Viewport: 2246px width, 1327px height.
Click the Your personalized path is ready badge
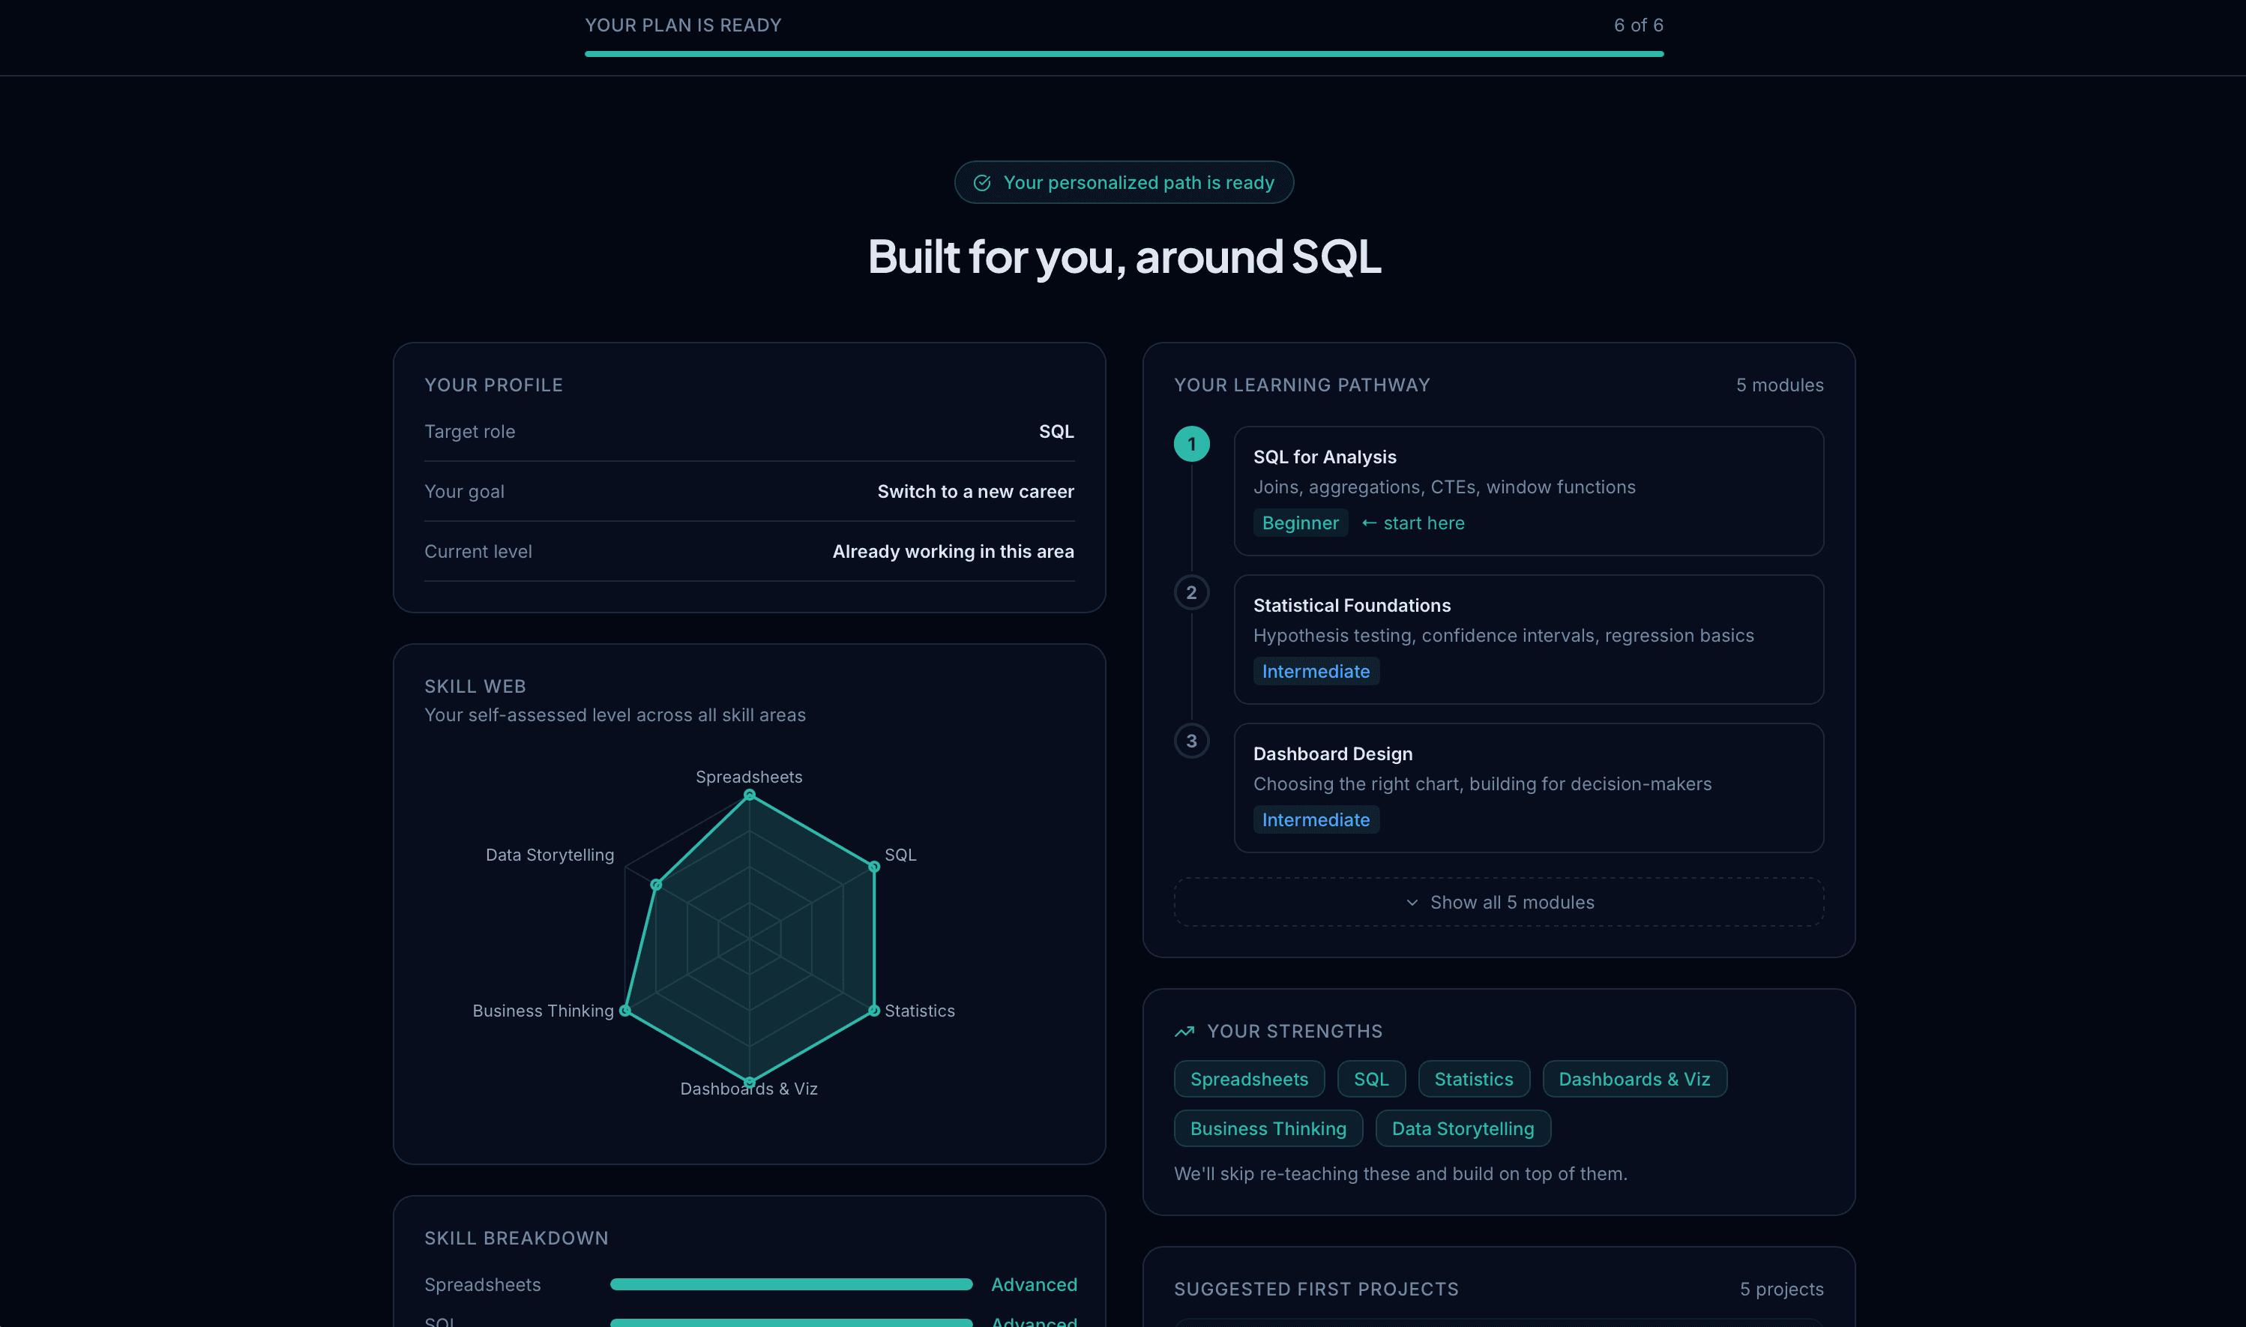(1124, 182)
